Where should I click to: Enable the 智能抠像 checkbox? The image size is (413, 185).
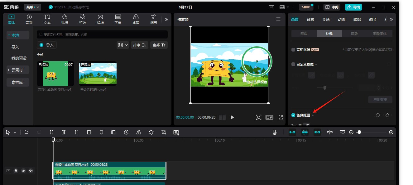(x=293, y=50)
